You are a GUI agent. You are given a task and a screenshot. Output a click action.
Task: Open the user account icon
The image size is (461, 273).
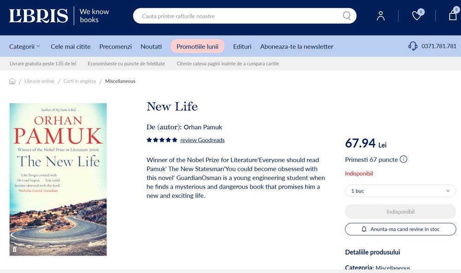click(381, 16)
